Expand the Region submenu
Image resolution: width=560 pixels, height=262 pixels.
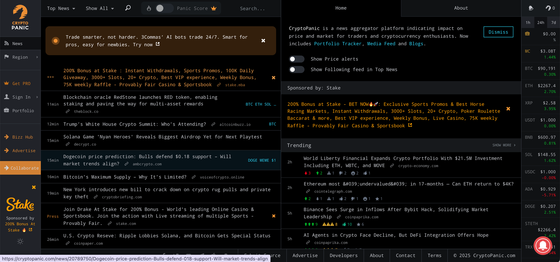37,57
